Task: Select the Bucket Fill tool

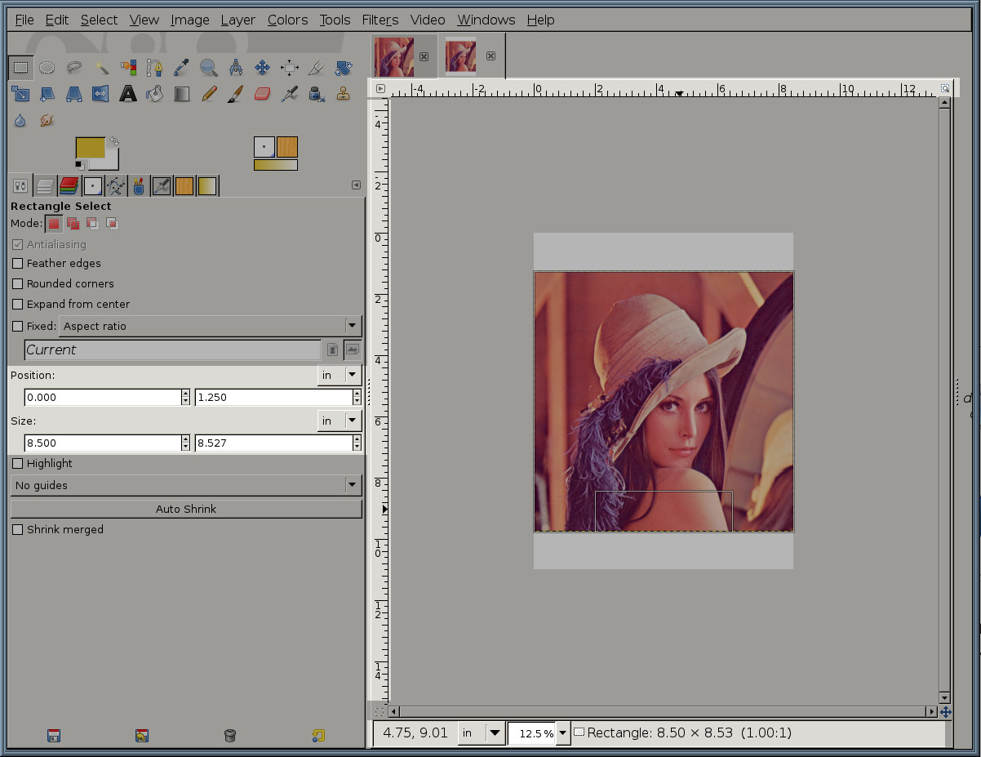Action: [x=155, y=94]
